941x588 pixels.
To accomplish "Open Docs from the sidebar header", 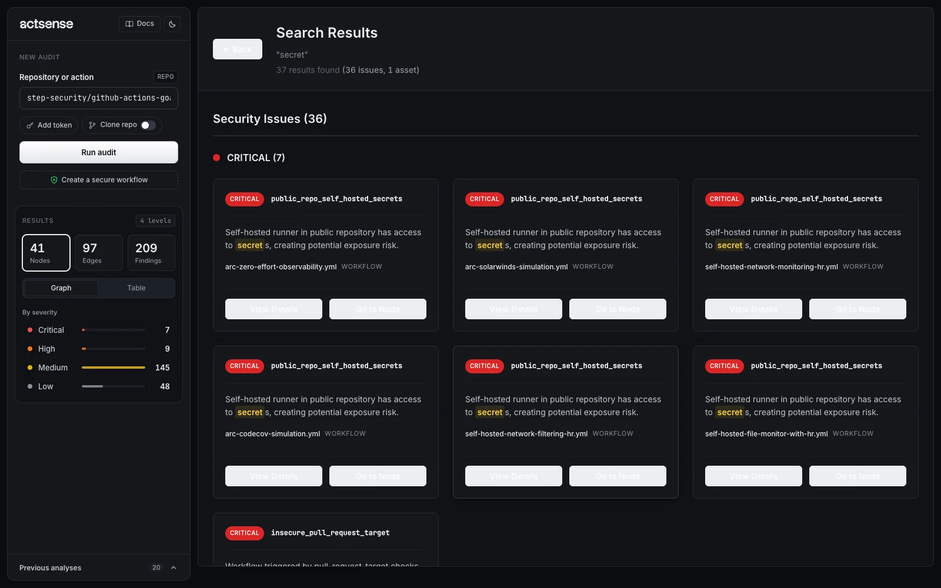I will [140, 24].
